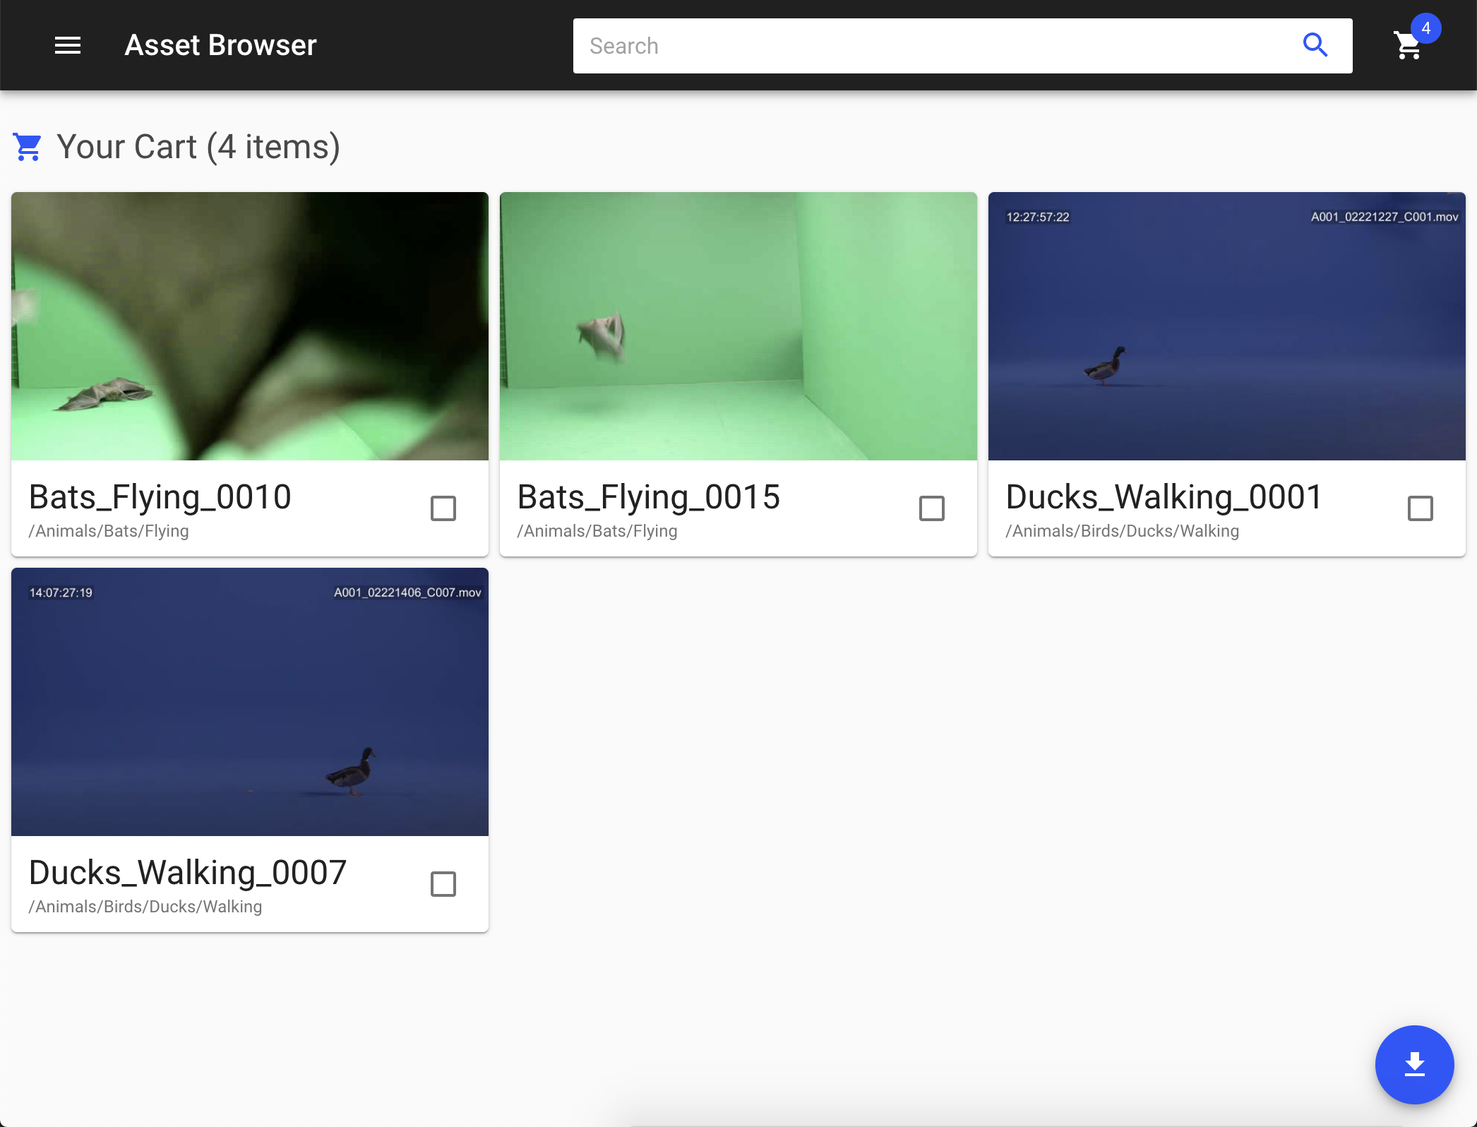
Task: Click the Bats_Flying_0015 asset name
Action: coord(648,497)
